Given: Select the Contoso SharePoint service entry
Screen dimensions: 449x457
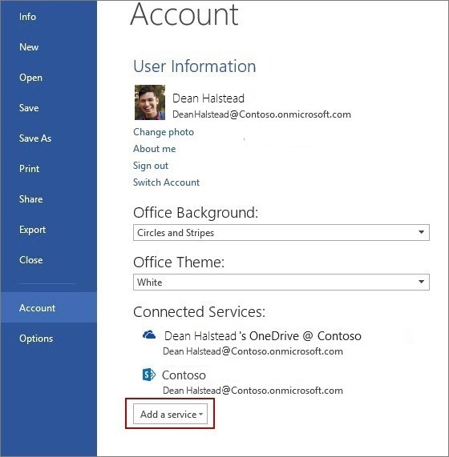Looking at the screenshot, I should [x=184, y=375].
